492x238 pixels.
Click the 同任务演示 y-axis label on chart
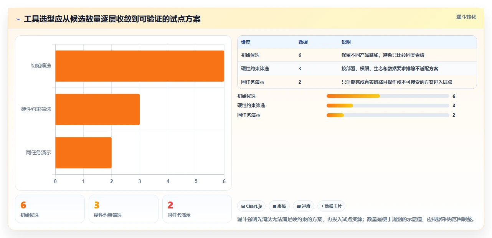click(38, 153)
